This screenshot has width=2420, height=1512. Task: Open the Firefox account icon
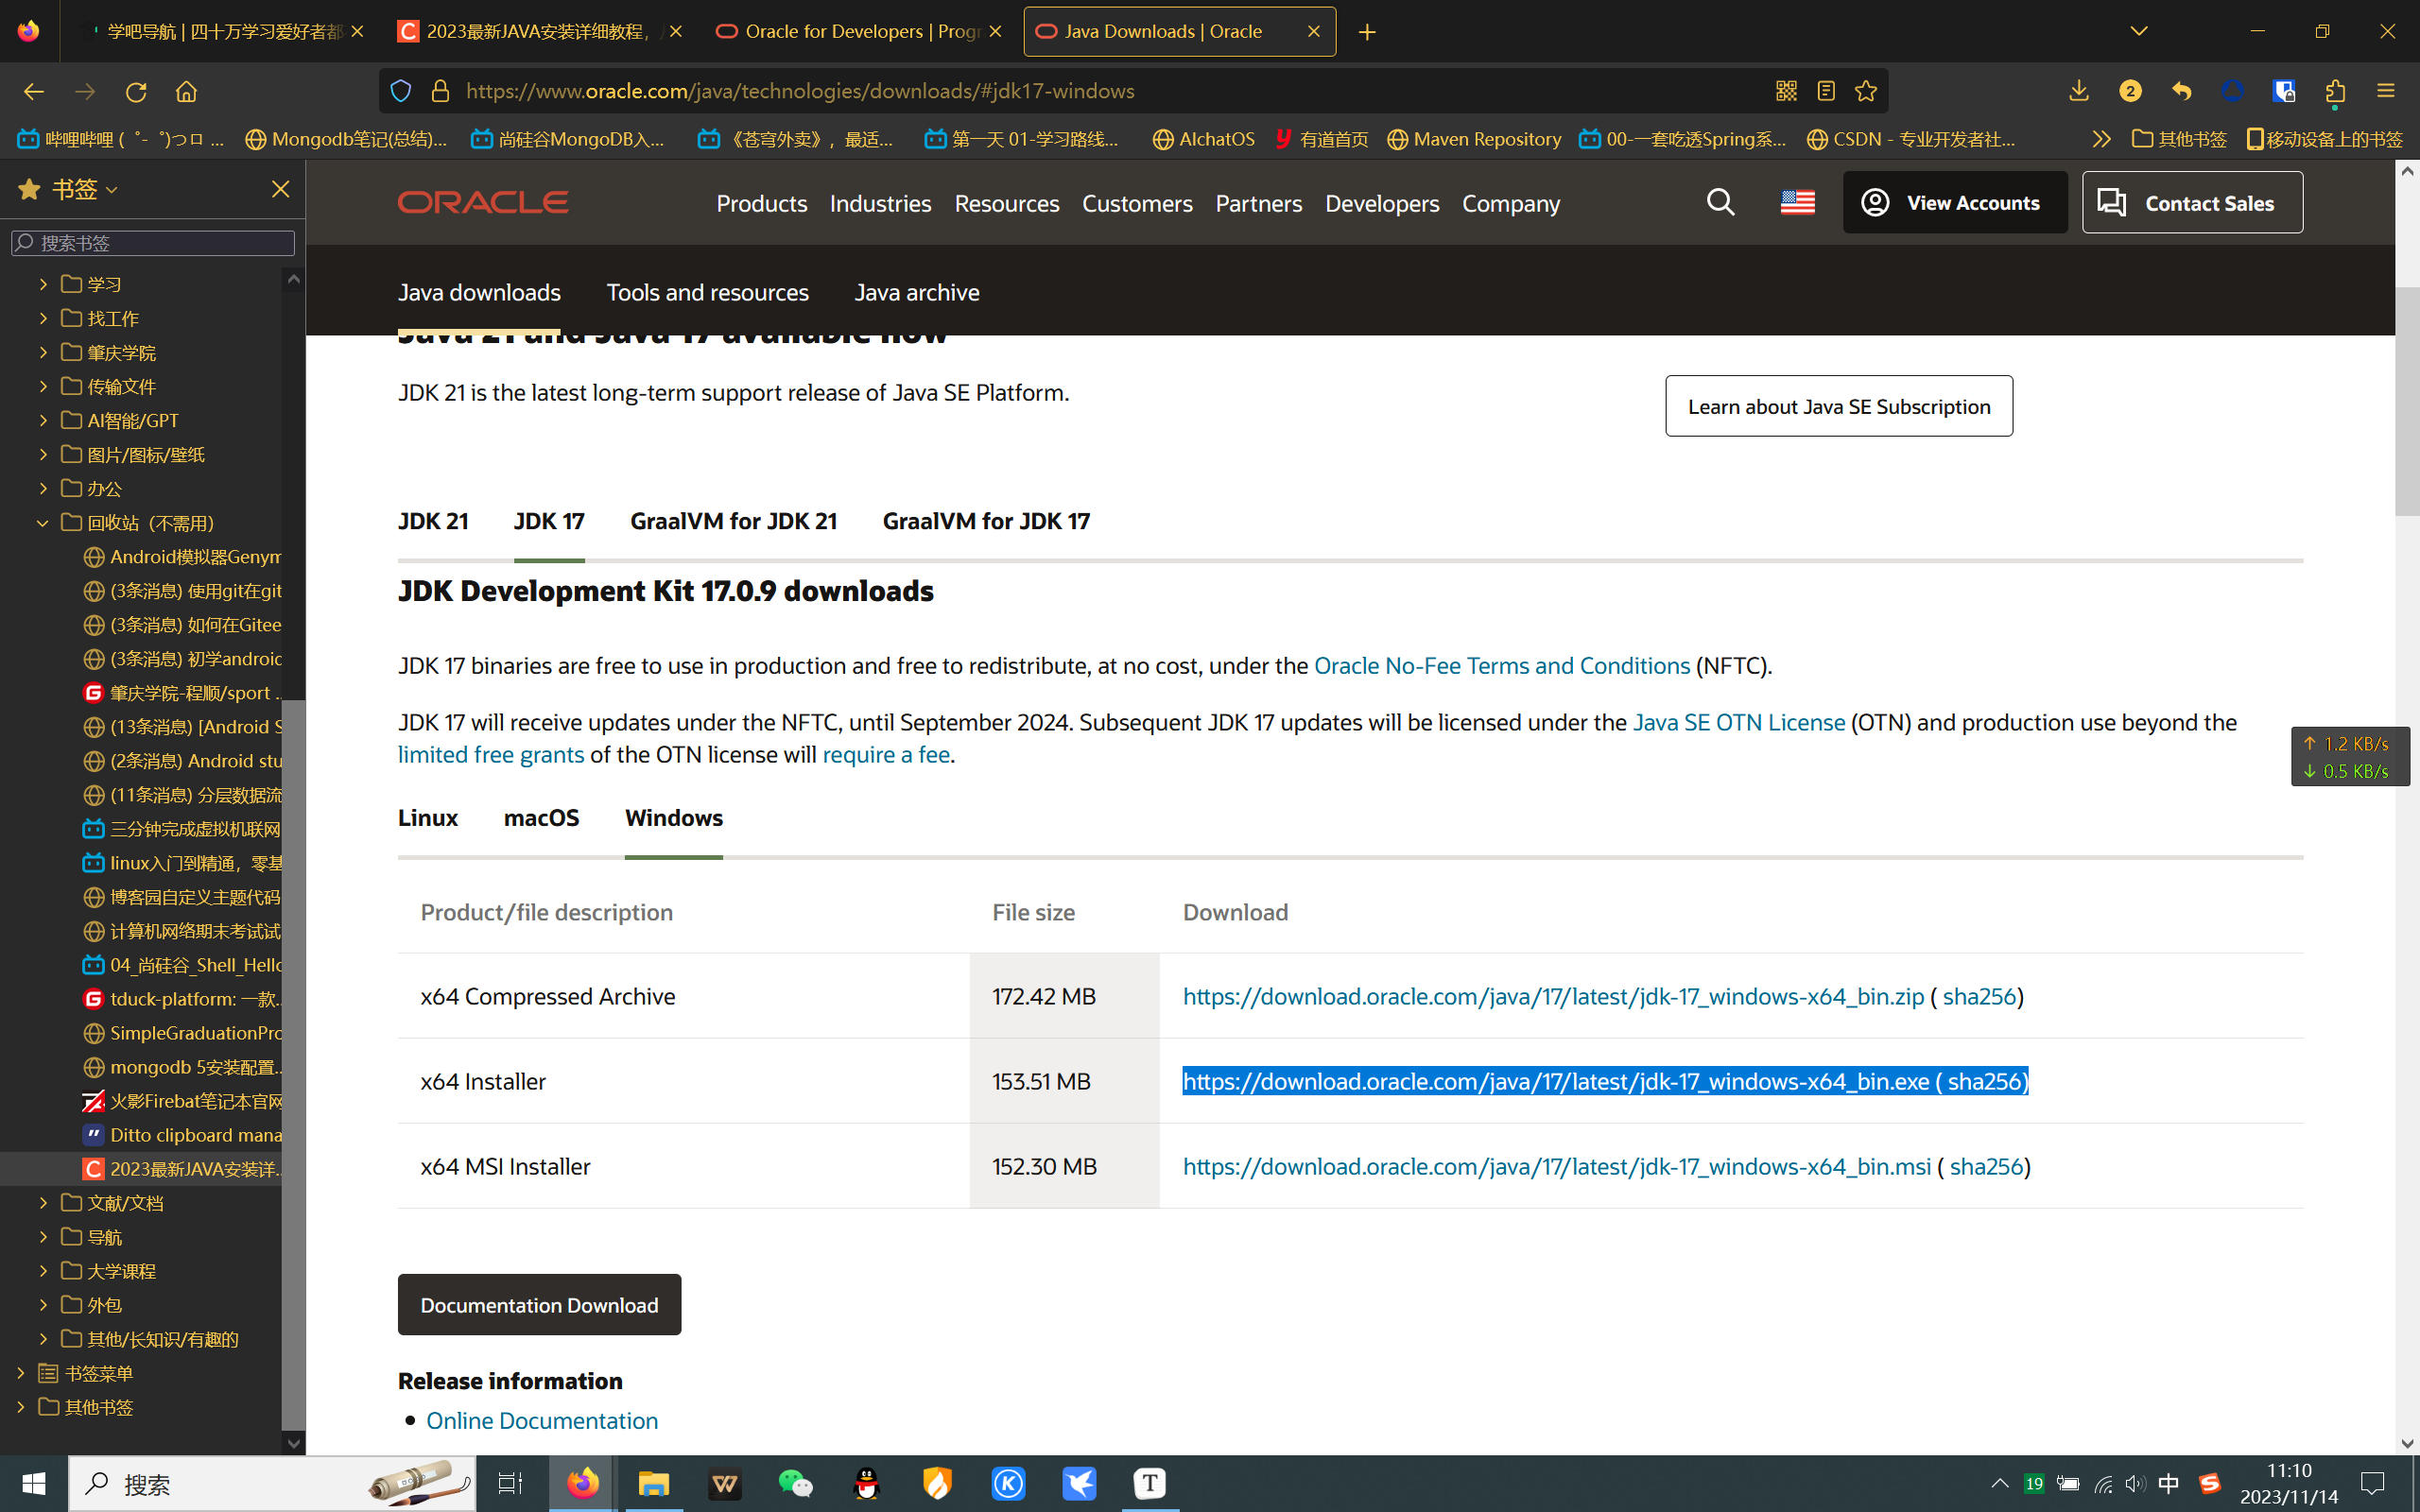(2232, 91)
